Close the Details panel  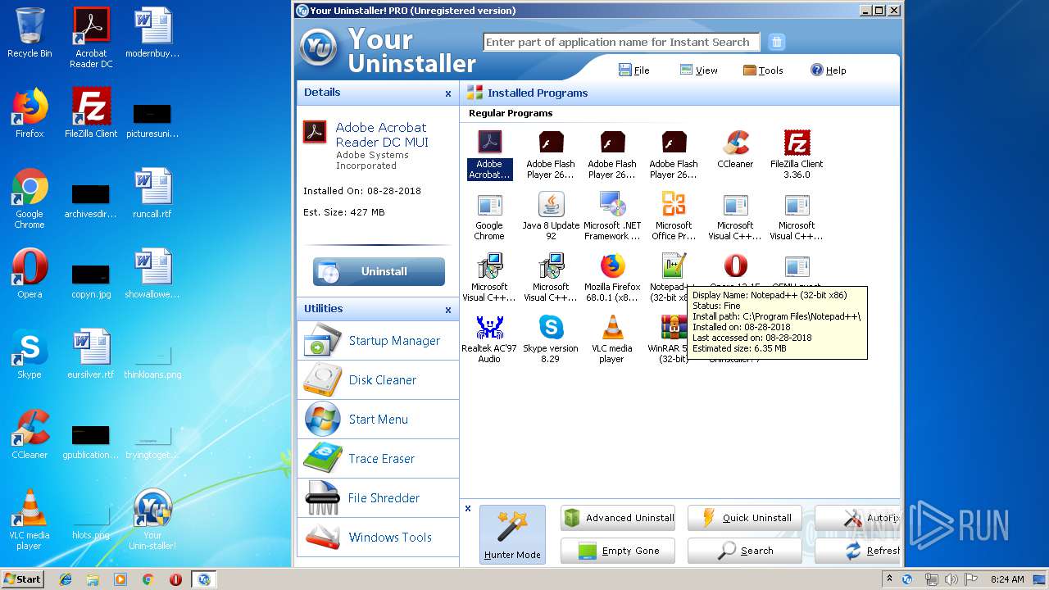coord(448,93)
